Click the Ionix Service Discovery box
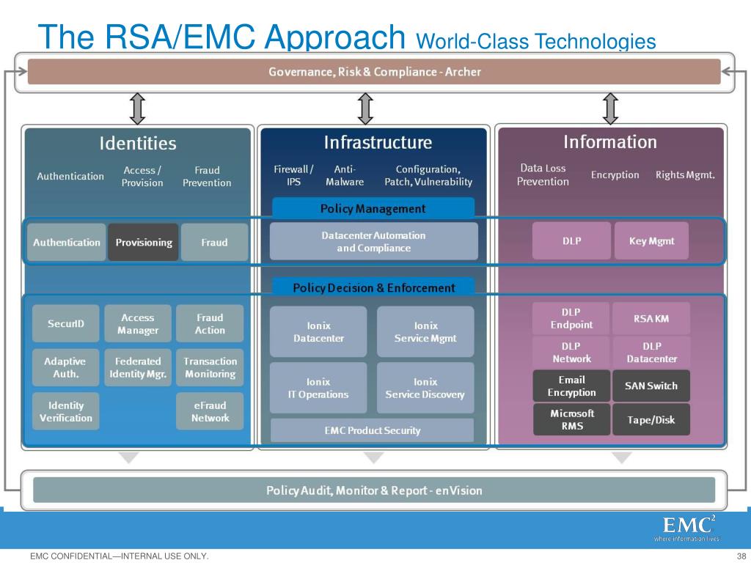Image resolution: width=751 pixels, height=563 pixels. tap(425, 388)
